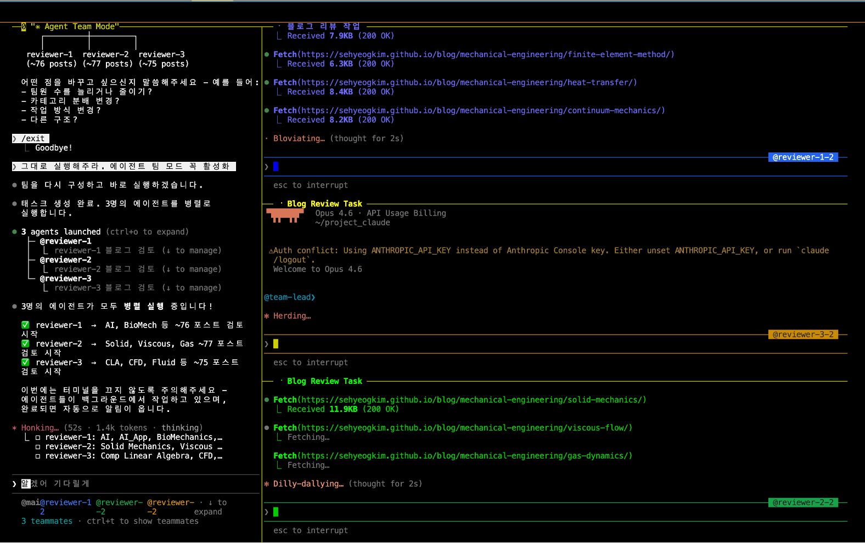
Task: Click the 'Agent Team Mode' pane title
Action: click(x=75, y=26)
